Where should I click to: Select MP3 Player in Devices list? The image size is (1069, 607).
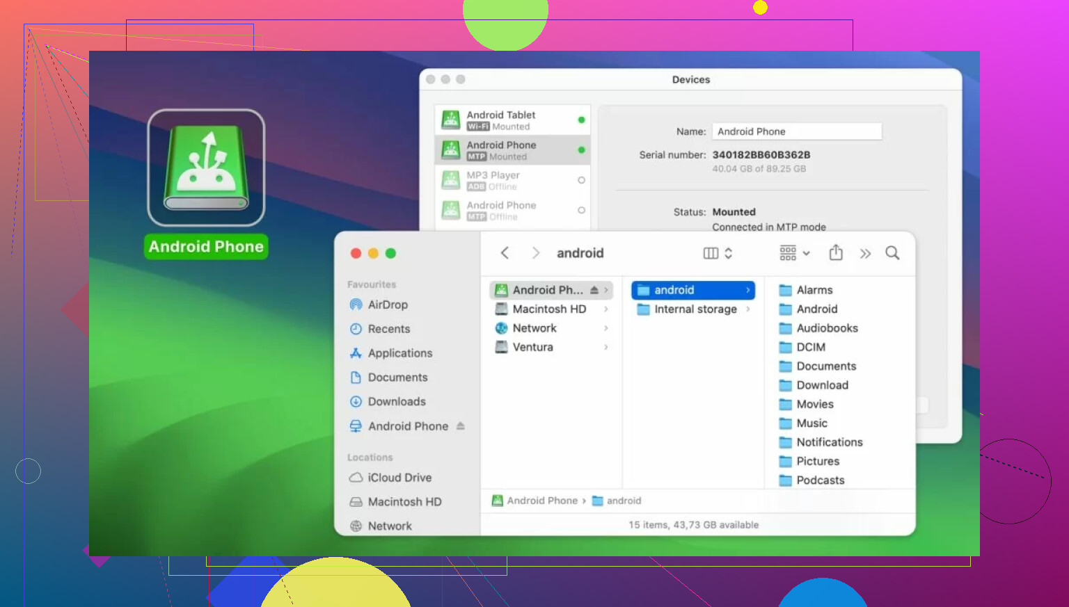[x=512, y=180]
